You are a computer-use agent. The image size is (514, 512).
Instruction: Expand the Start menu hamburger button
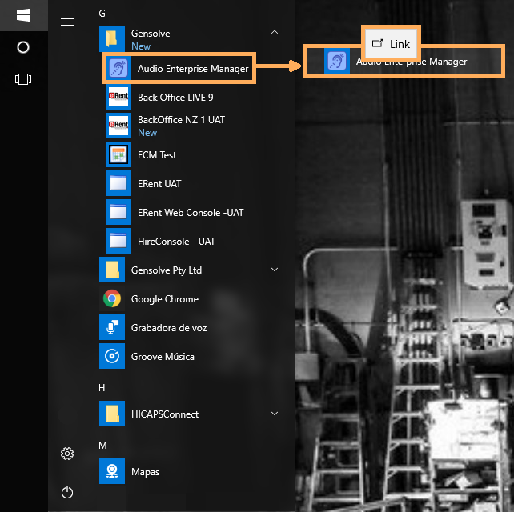tap(67, 22)
